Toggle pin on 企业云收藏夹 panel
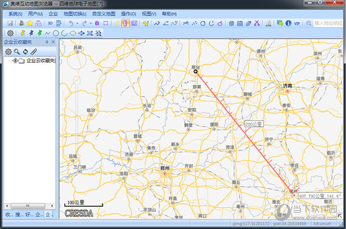This screenshot has height=229, width=346. pyautogui.click(x=47, y=42)
